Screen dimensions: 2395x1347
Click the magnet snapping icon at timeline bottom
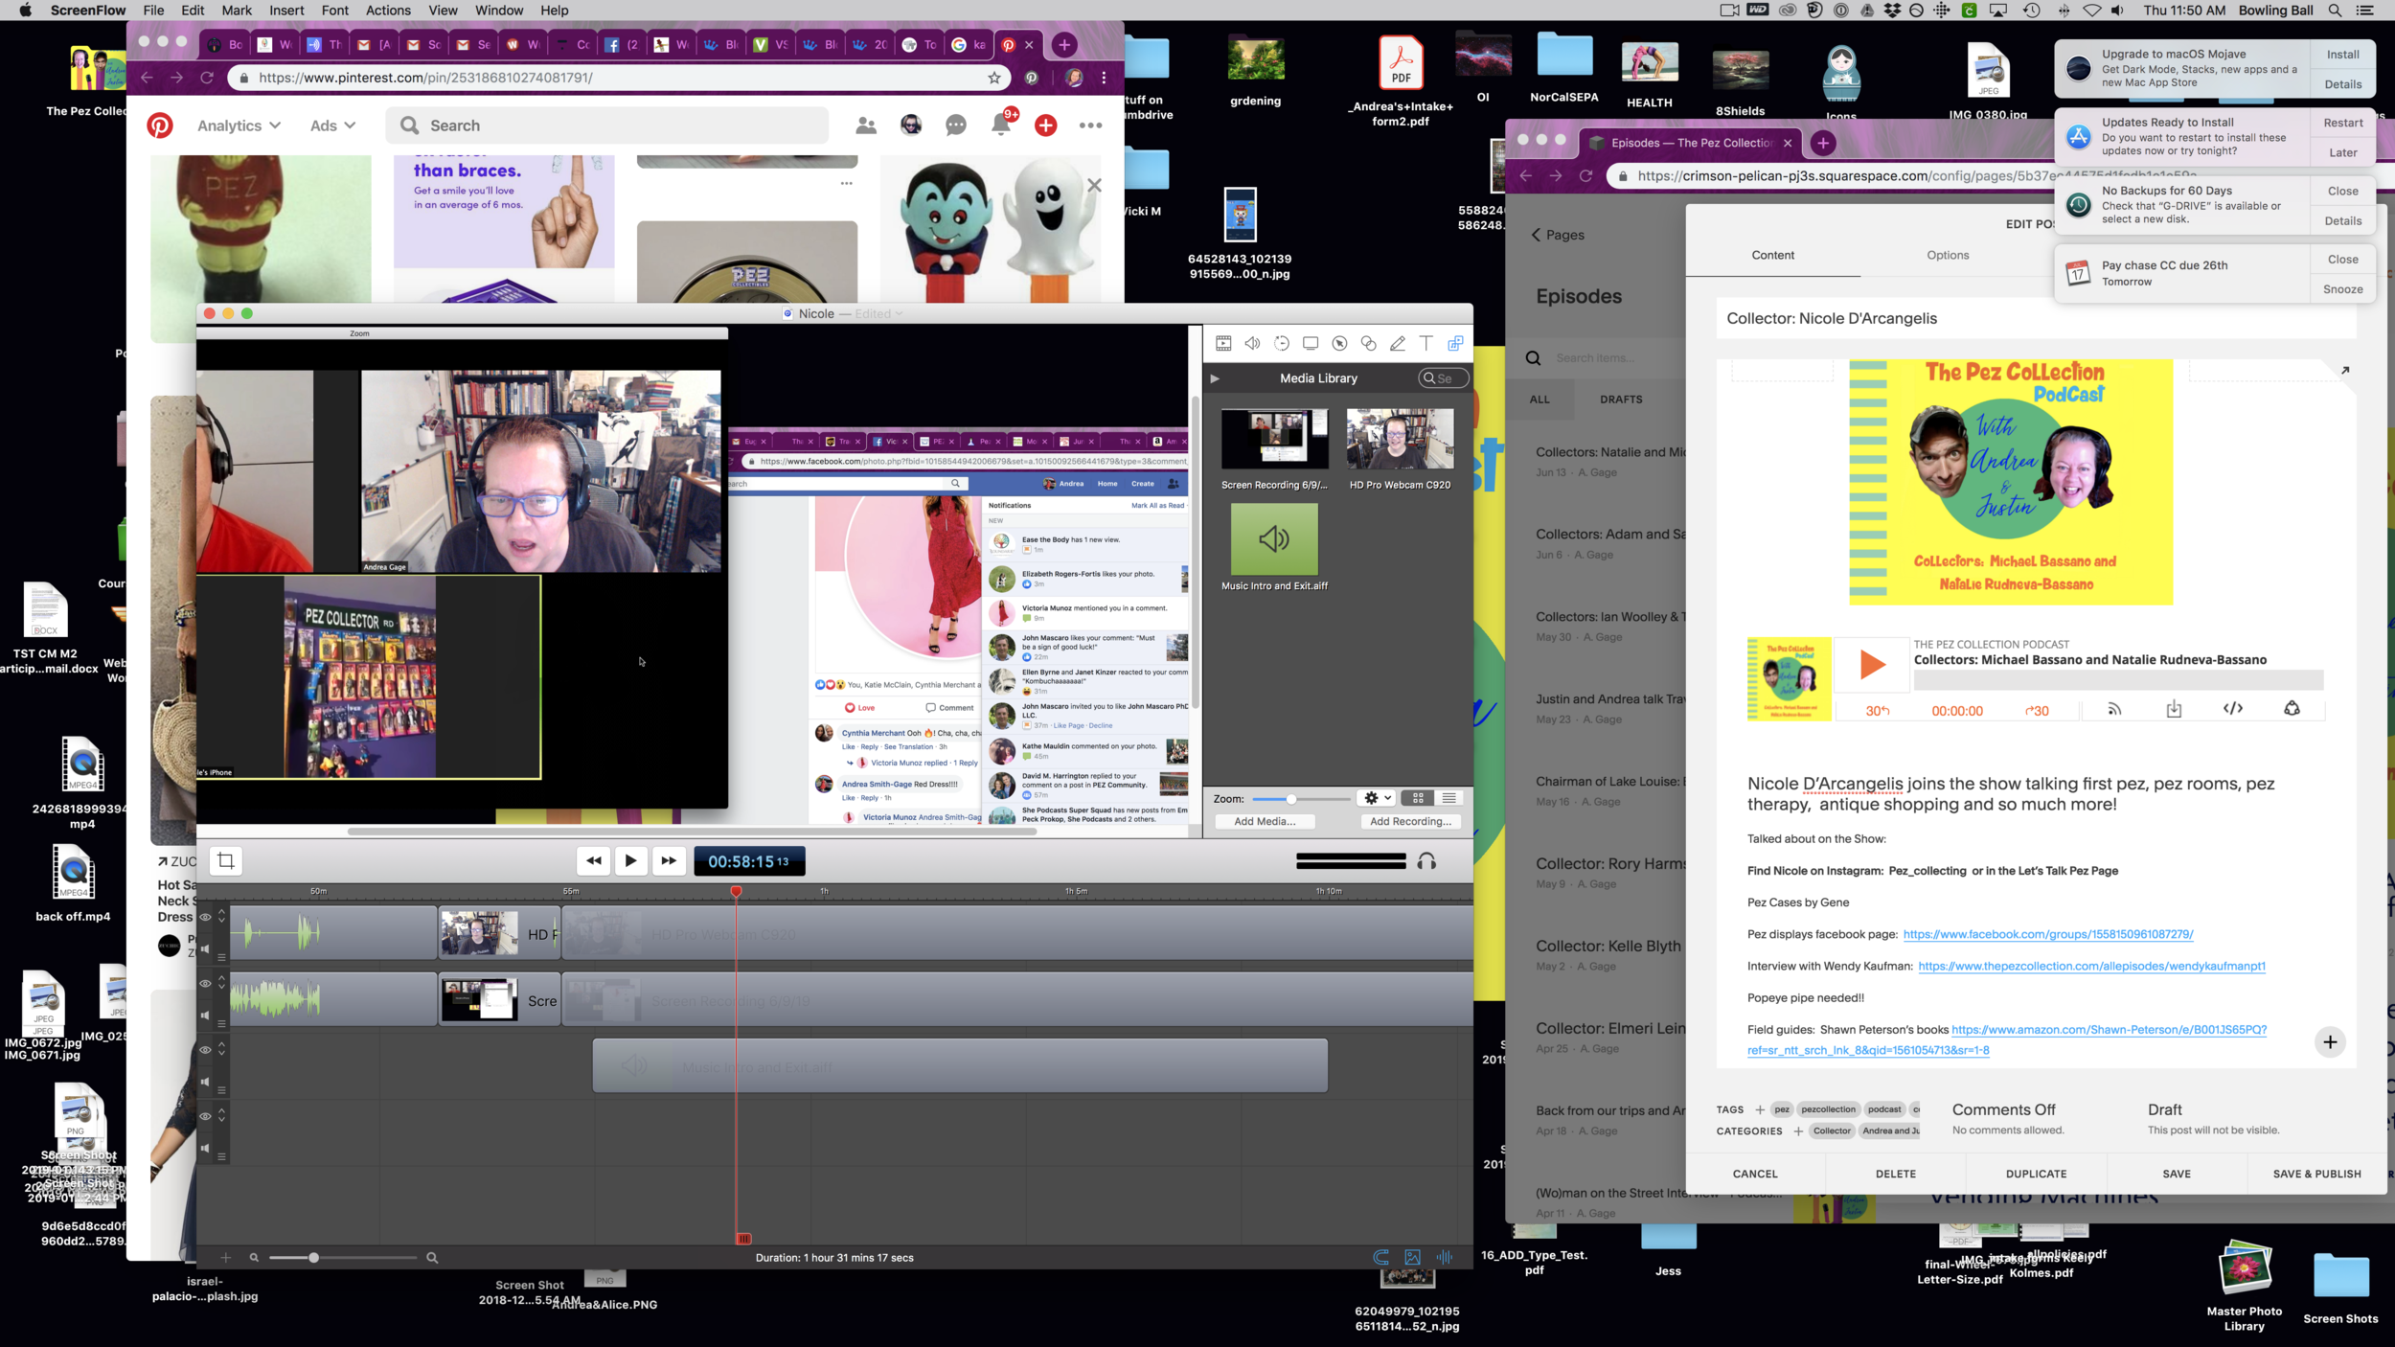1380,1257
